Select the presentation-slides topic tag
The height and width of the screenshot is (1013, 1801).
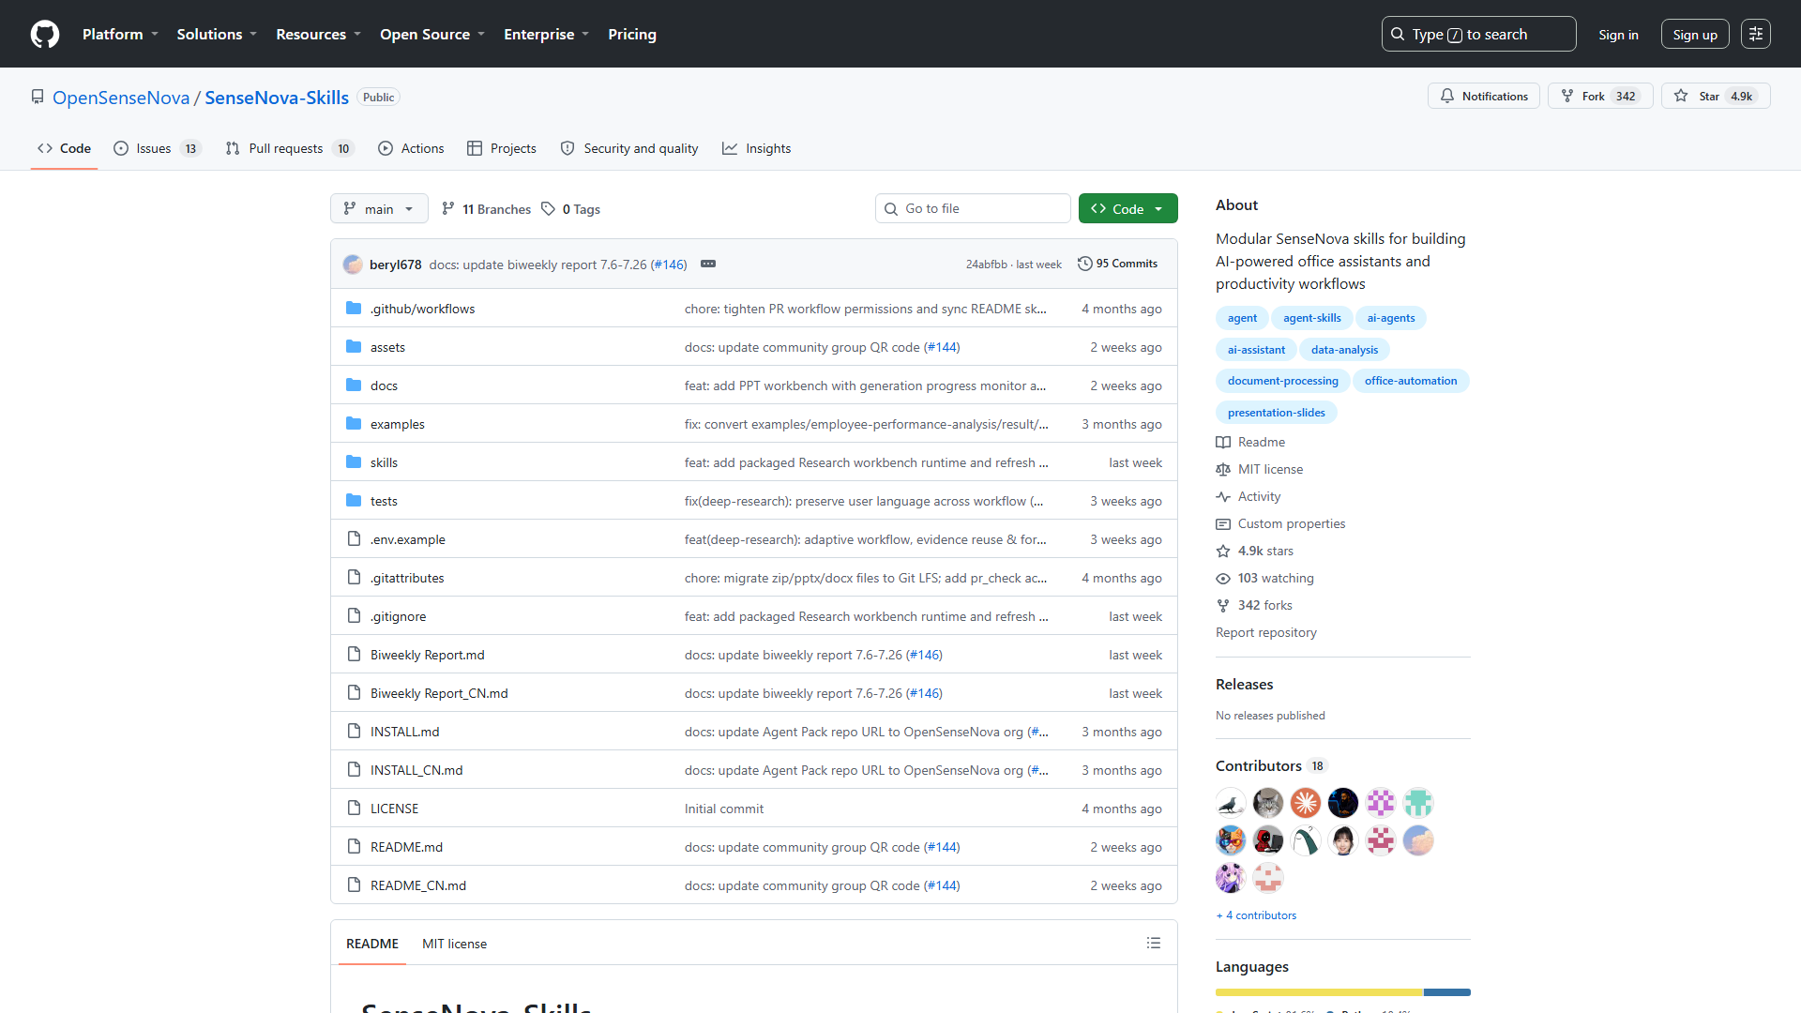click(1276, 414)
